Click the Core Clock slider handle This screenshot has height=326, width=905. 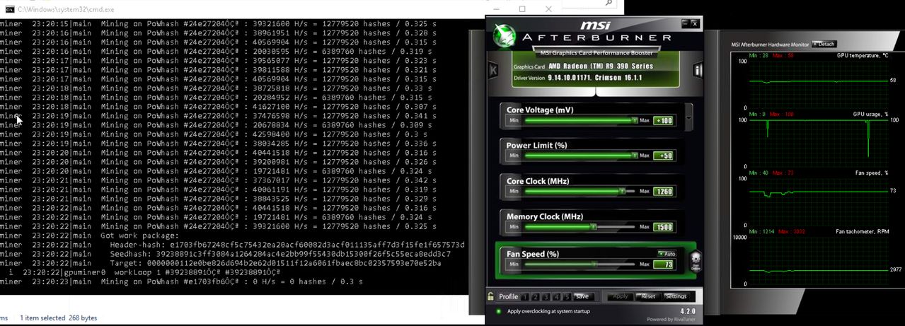coord(622,191)
